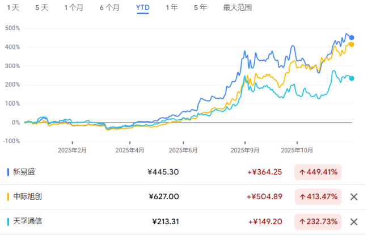Remove 天孚通信 from the comparison
This screenshot has height=239, width=372.
click(x=353, y=221)
